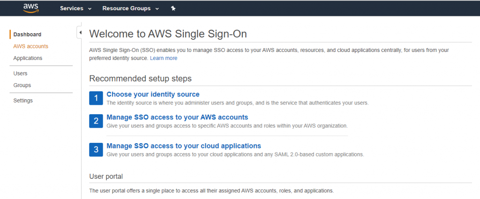Expand the Resource Groups dropdown
The image size is (480, 199).
point(131,8)
